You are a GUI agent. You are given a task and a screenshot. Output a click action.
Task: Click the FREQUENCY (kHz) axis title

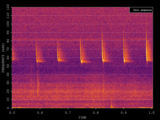coord(3,58)
